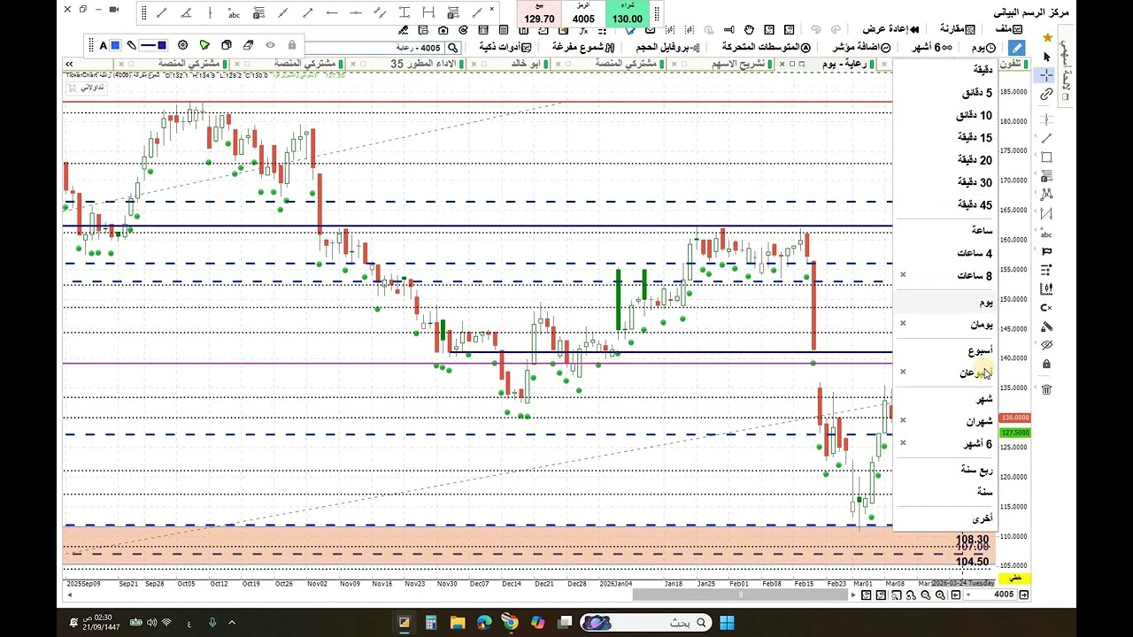Click the undo arrow icon
Image resolution: width=1133 pixels, height=637 pixels.
click(x=815, y=30)
